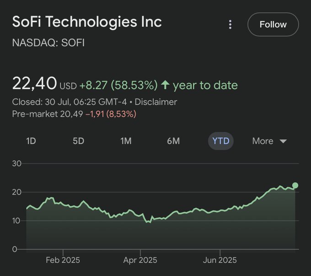The height and width of the screenshot is (276, 311).
Task: Click the Feb 2025 axis label
Action: [x=63, y=260]
